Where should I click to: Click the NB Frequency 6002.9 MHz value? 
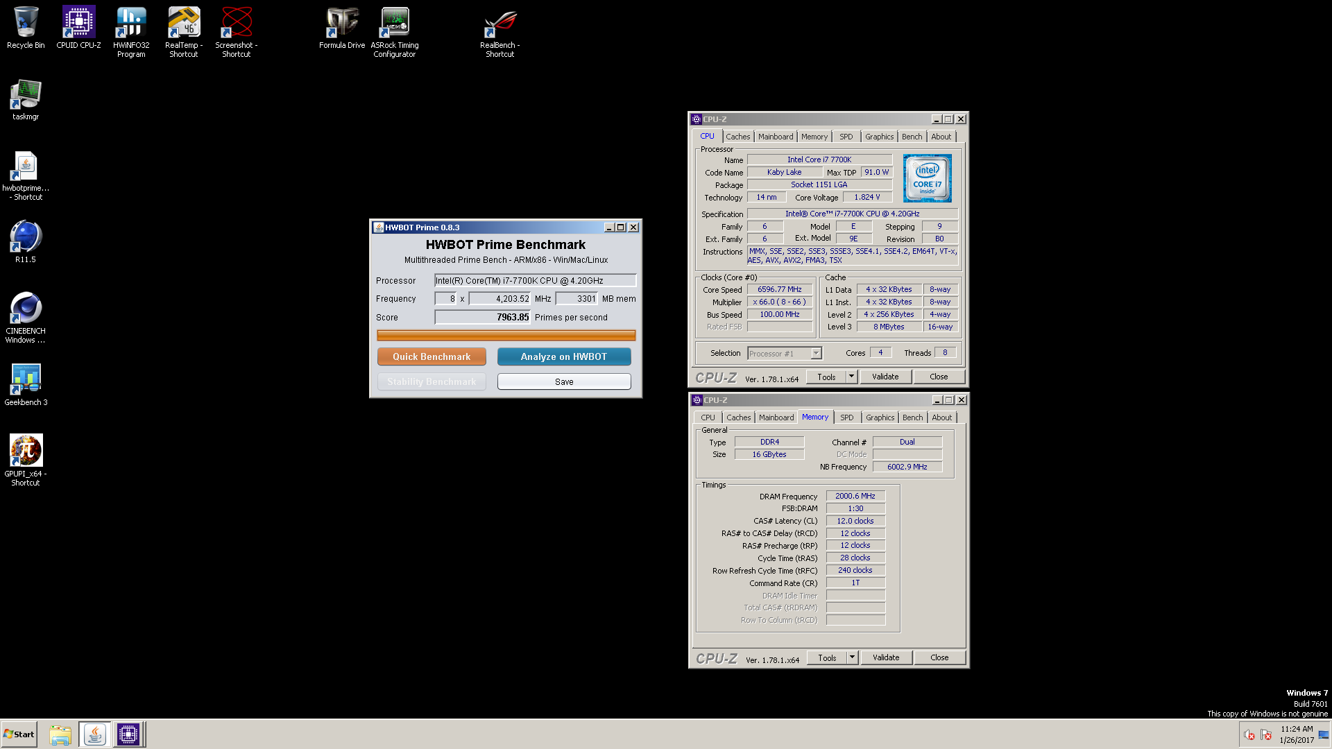[907, 467]
